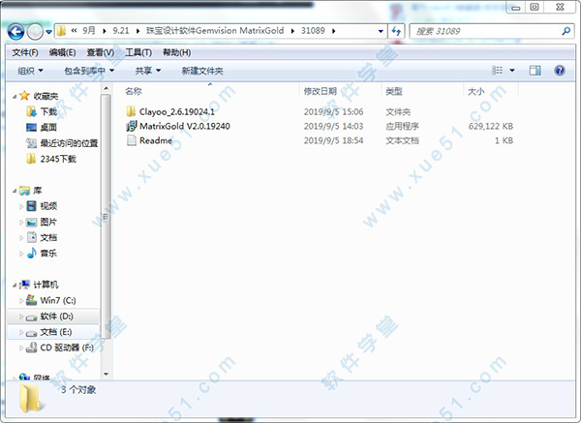Viewport: 581px width, 423px height.
Task: Open the 查看(V) menu
Action: click(101, 52)
